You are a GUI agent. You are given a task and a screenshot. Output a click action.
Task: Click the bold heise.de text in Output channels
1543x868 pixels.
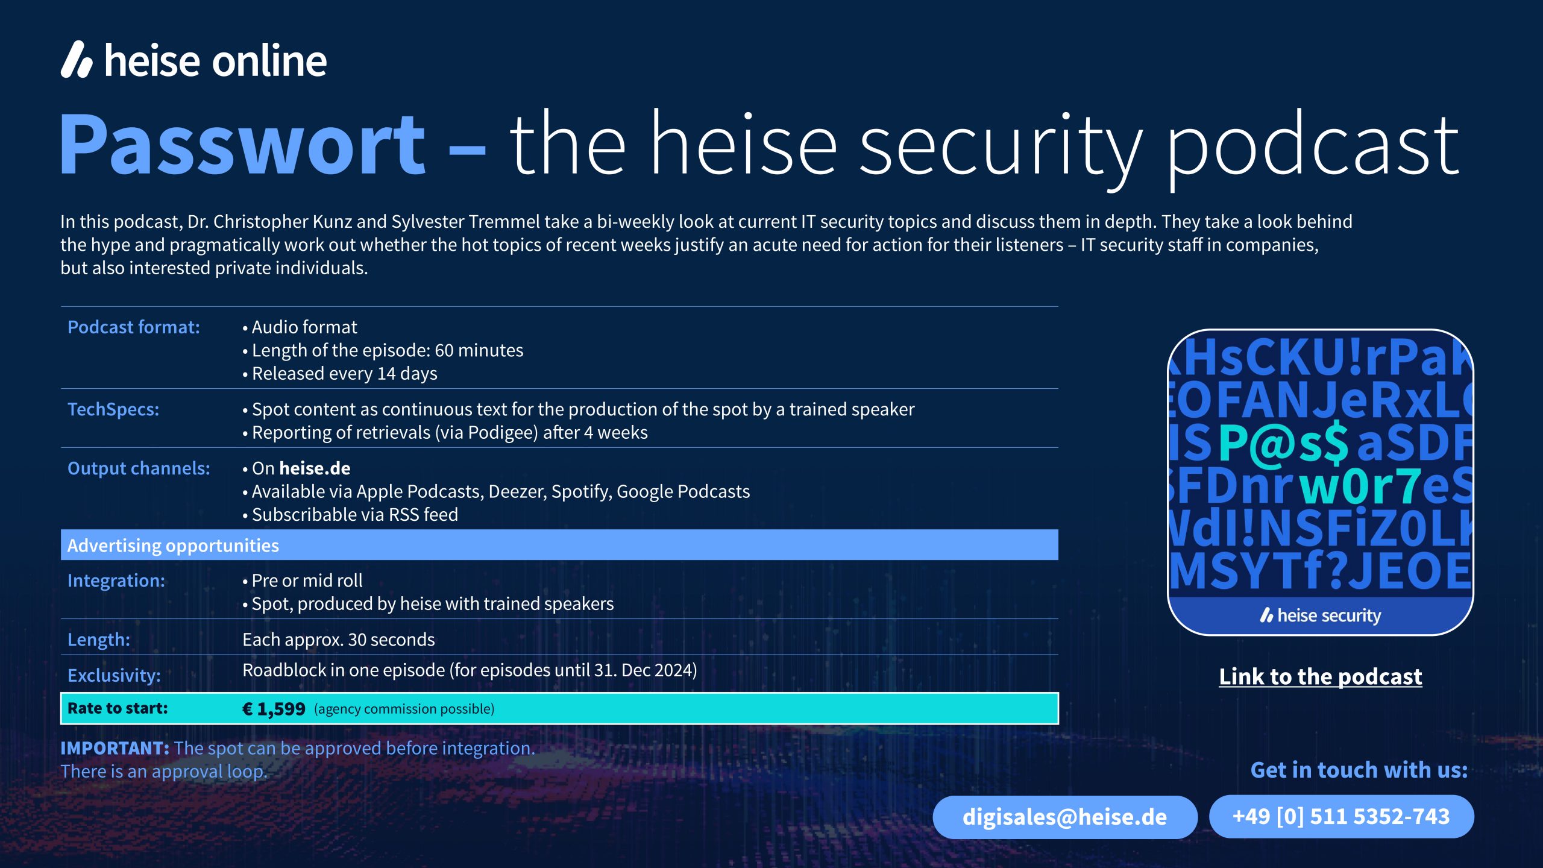(x=315, y=468)
